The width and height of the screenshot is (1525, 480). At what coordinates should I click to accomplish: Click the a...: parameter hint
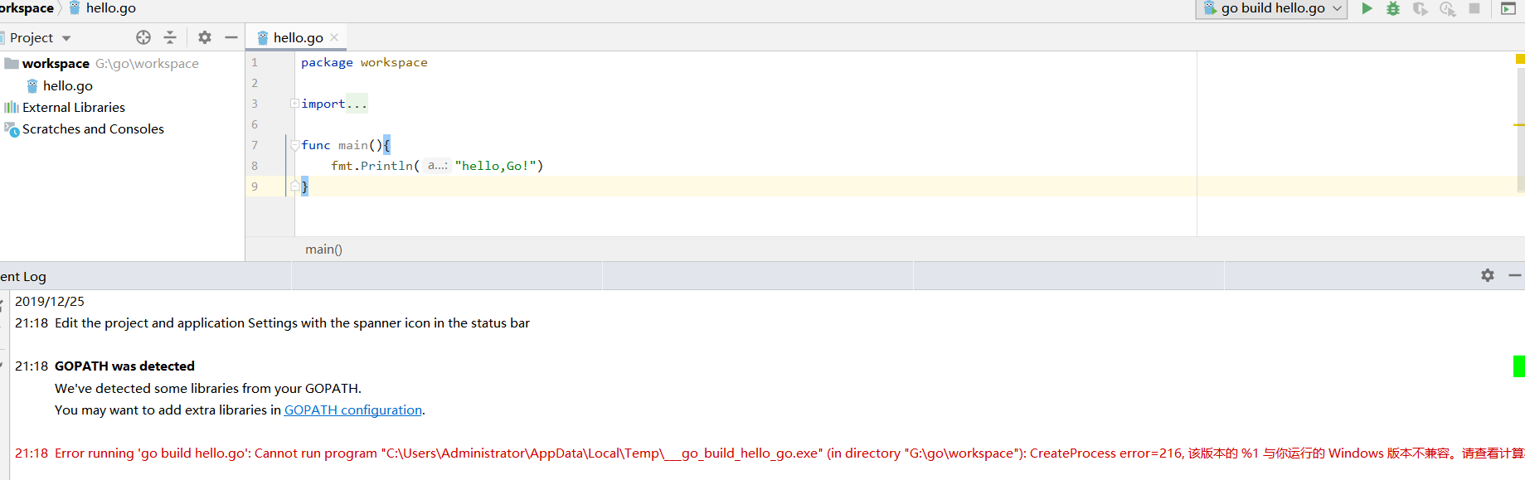click(x=438, y=166)
